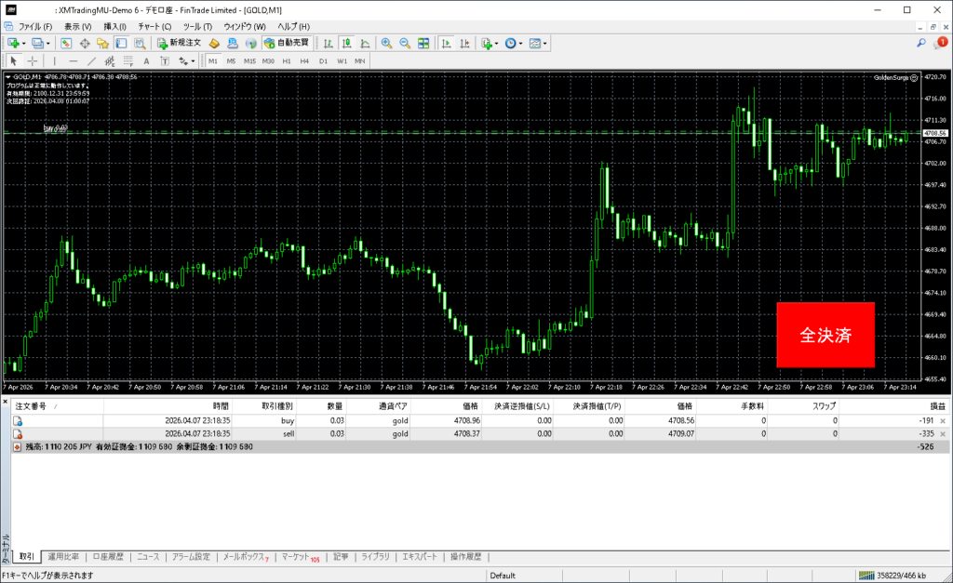Viewport: 953px width, 583px height.
Task: Zoom out of the chart with magnifier icon
Action: [405, 43]
